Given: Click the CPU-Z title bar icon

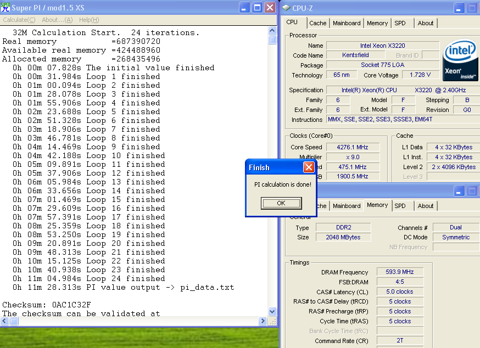Looking at the screenshot, I should coord(286,8).
